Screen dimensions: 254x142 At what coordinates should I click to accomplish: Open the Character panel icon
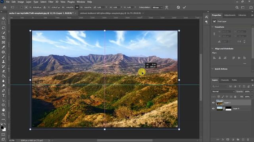[206, 17]
